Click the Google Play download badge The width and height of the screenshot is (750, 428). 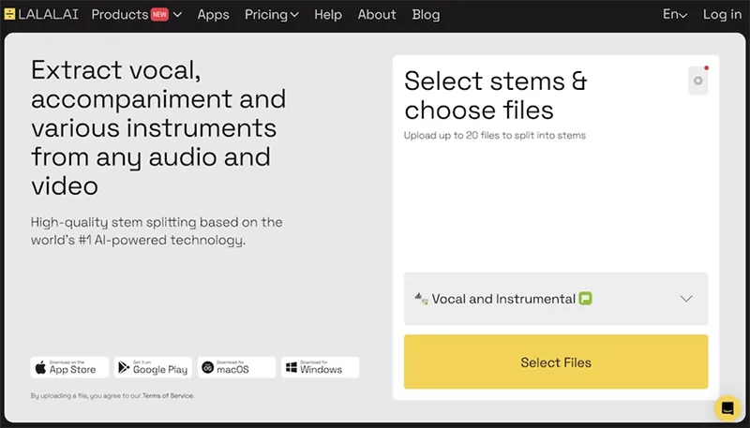pyautogui.click(x=154, y=366)
